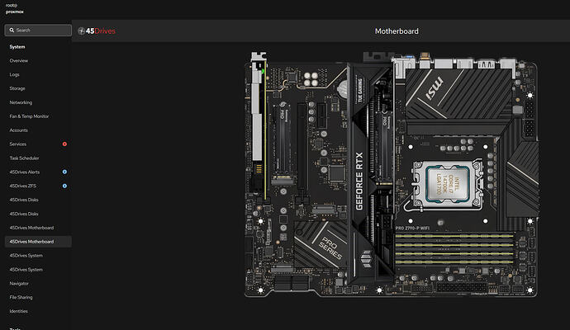Image resolution: width=570 pixels, height=330 pixels.
Task: Open the Overview page
Action: 18,60
